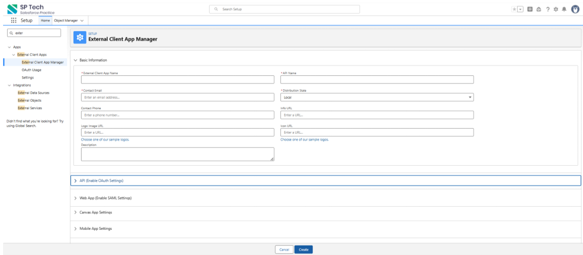Switch to the Home tab
The width and height of the screenshot is (583, 255).
[45, 21]
